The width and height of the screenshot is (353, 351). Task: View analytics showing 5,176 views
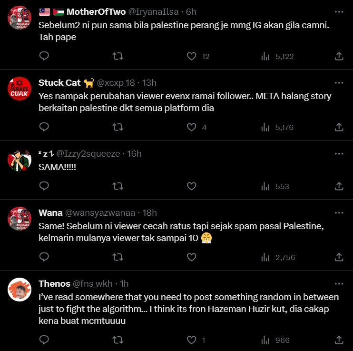278,127
